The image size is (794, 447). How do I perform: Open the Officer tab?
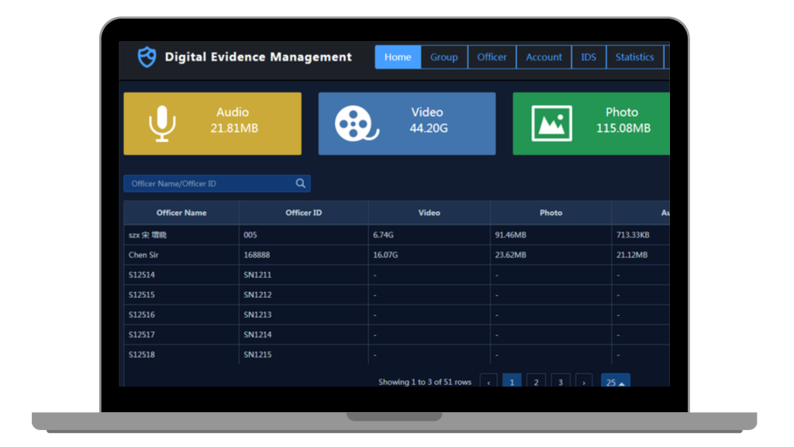click(x=492, y=57)
